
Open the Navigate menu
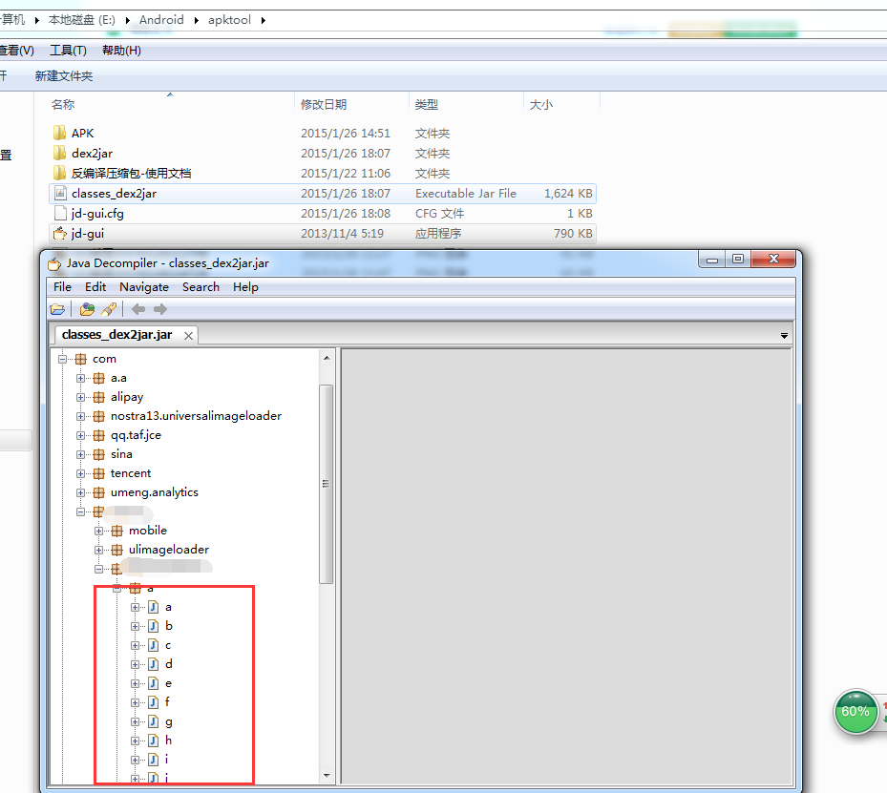tap(143, 287)
